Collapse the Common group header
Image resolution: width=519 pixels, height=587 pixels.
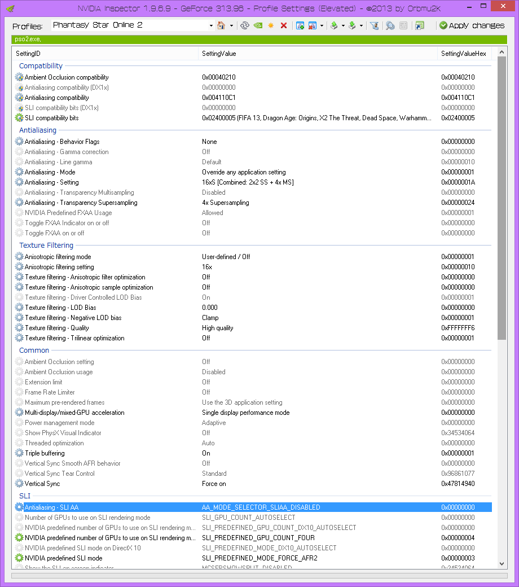tap(34, 351)
